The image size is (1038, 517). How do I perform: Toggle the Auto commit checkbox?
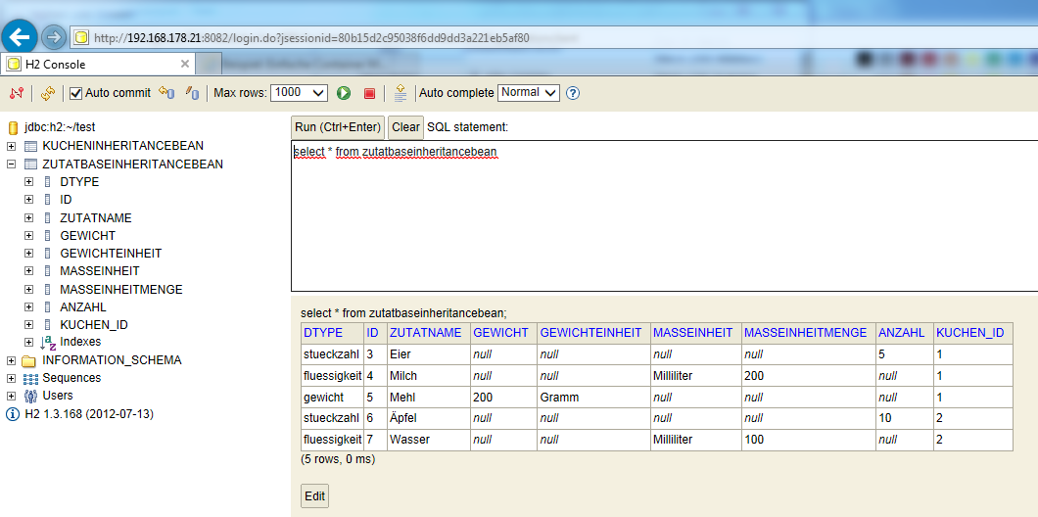[76, 93]
